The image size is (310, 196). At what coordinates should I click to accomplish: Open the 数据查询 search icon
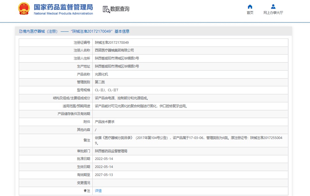pos(106,9)
